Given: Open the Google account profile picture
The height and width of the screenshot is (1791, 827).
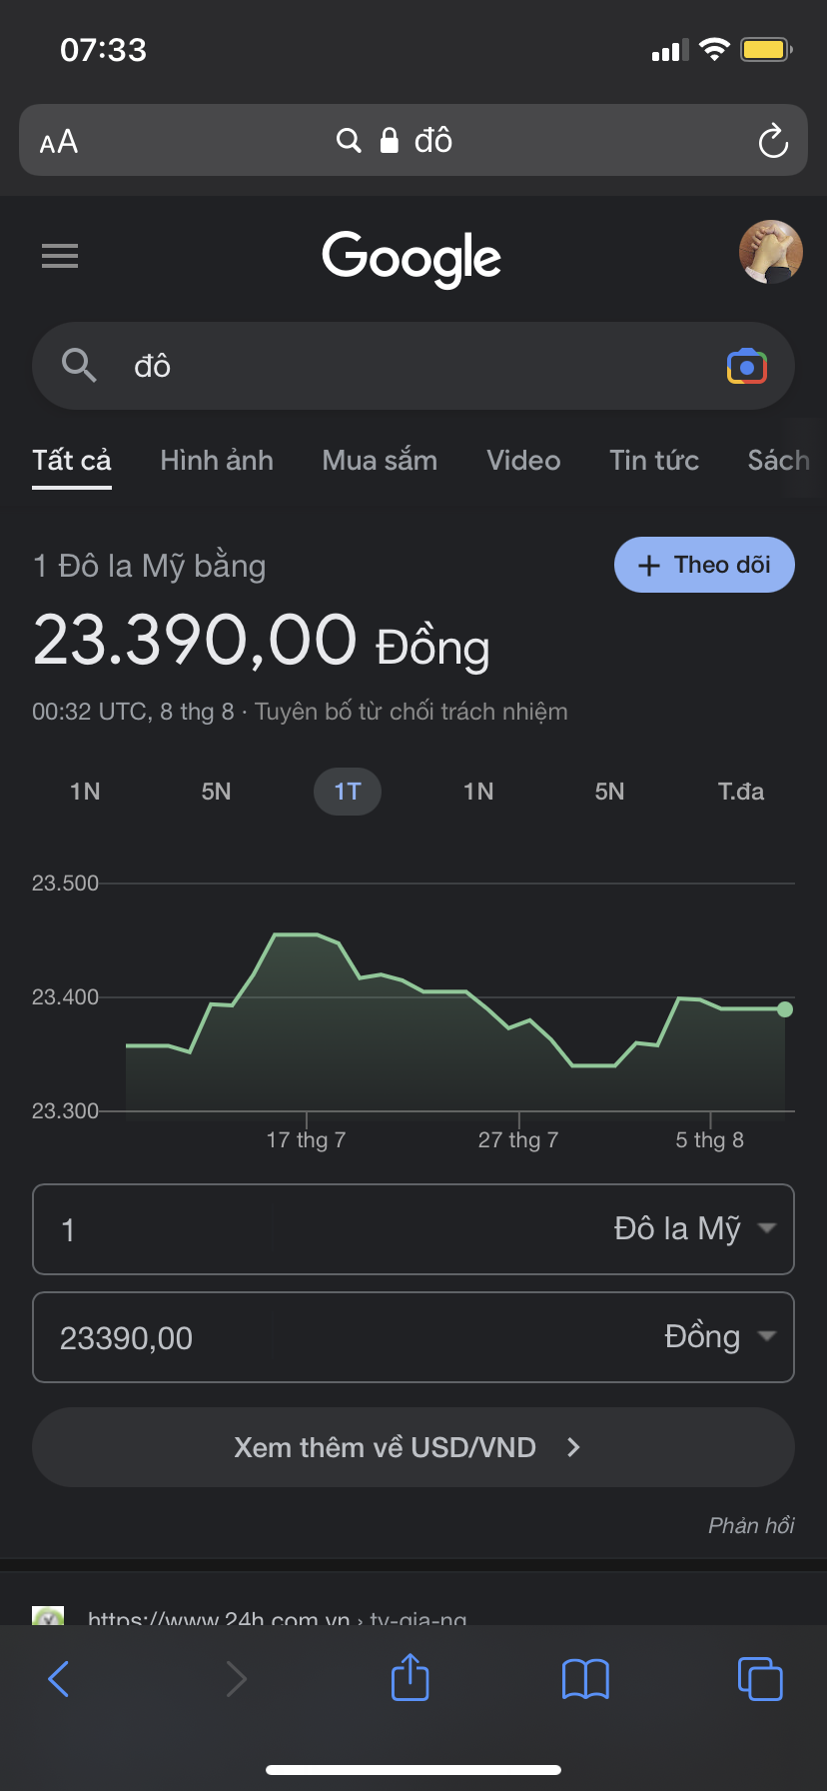Looking at the screenshot, I should 770,252.
